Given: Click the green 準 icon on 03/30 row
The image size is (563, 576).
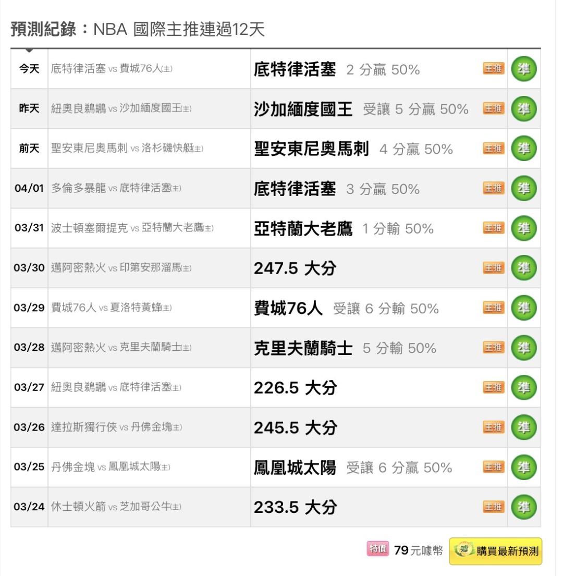Looking at the screenshot, I should [524, 268].
